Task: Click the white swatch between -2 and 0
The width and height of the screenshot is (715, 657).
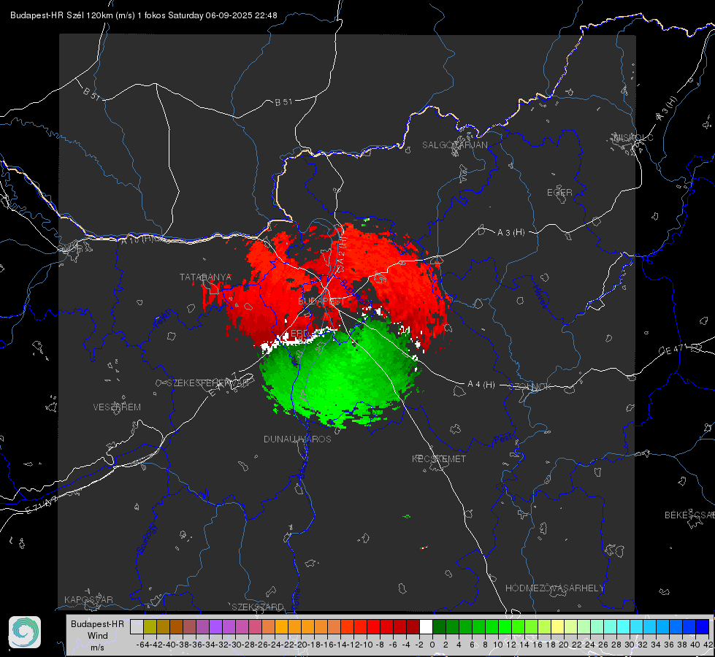Action: (426, 626)
